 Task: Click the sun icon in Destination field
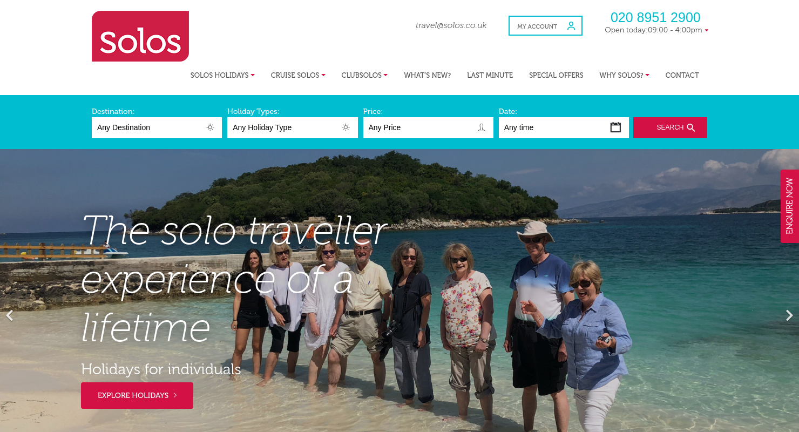(x=210, y=127)
